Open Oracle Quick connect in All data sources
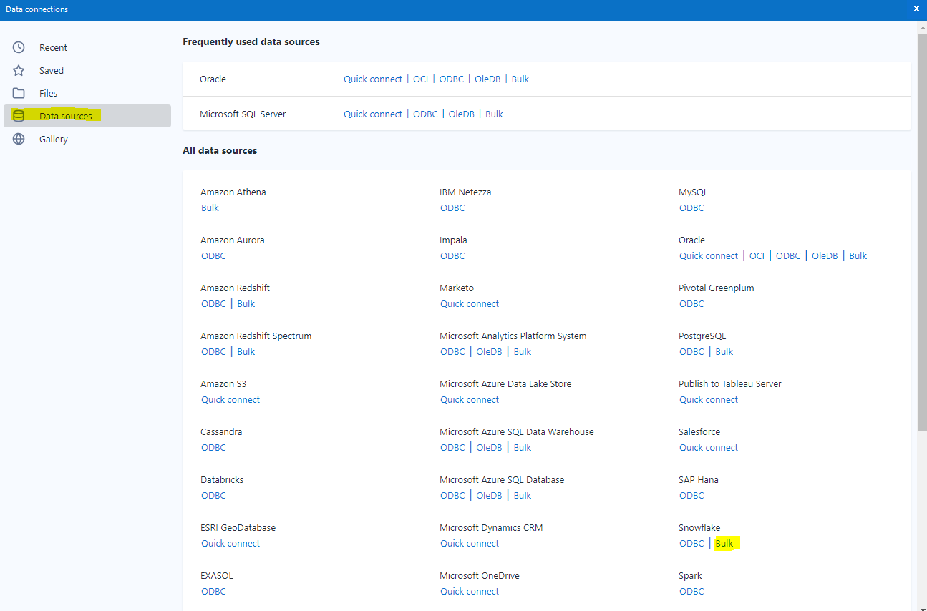This screenshot has width=927, height=611. click(x=709, y=255)
